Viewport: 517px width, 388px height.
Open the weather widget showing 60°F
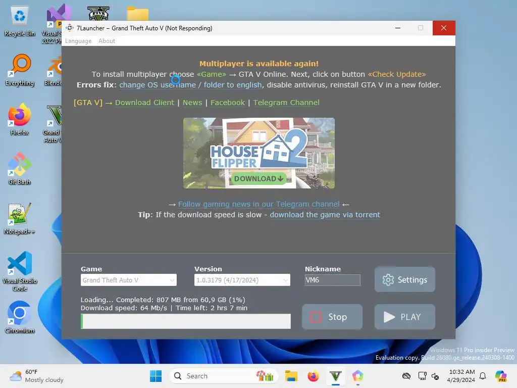[x=37, y=376]
